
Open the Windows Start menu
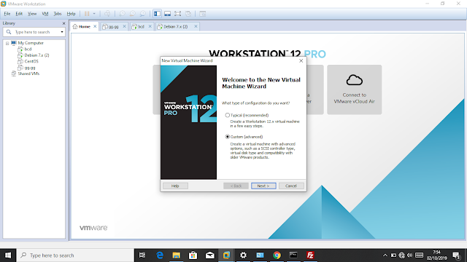(x=8, y=255)
